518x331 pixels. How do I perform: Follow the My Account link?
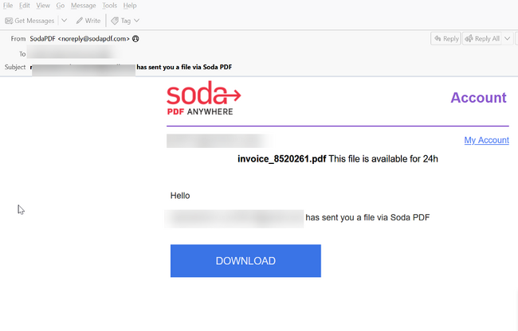pos(486,140)
